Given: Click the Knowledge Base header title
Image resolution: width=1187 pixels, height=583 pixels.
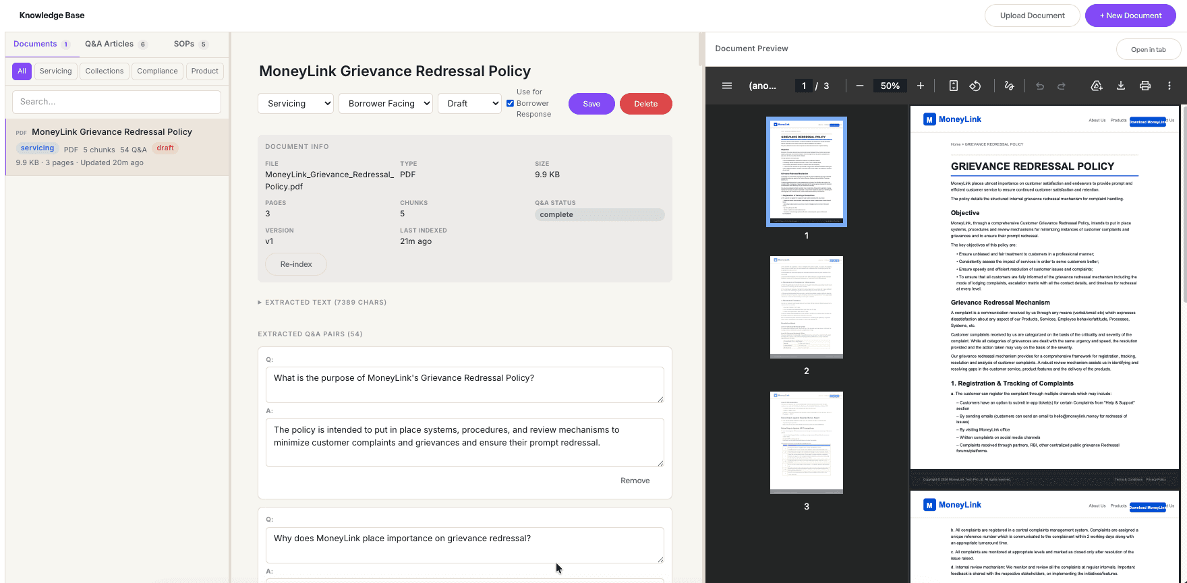Looking at the screenshot, I should [x=52, y=16].
